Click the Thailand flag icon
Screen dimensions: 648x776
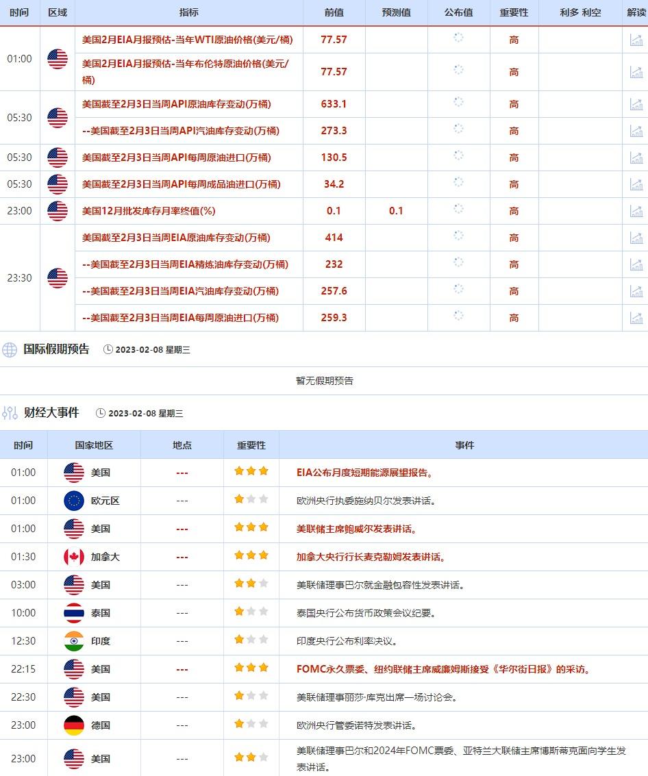(73, 613)
